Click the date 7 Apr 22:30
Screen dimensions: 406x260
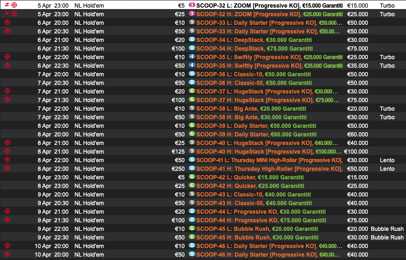tap(53, 117)
